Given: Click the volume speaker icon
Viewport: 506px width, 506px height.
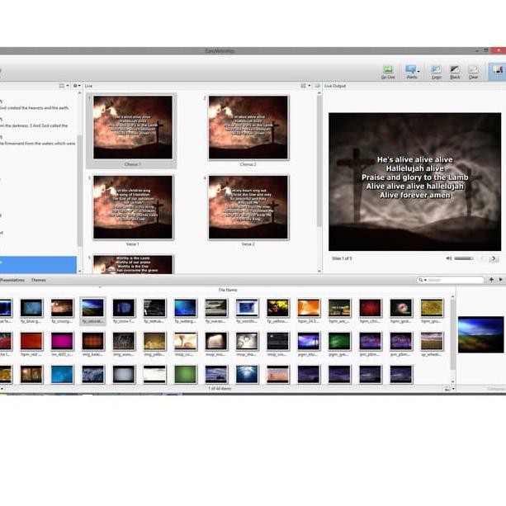Looking at the screenshot, I should pyautogui.click(x=449, y=258).
